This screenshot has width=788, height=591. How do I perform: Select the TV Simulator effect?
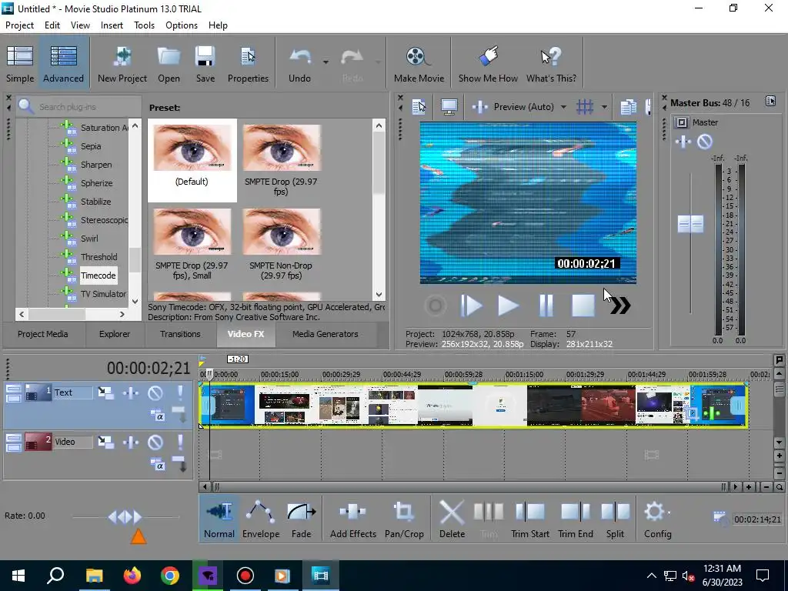tap(103, 294)
